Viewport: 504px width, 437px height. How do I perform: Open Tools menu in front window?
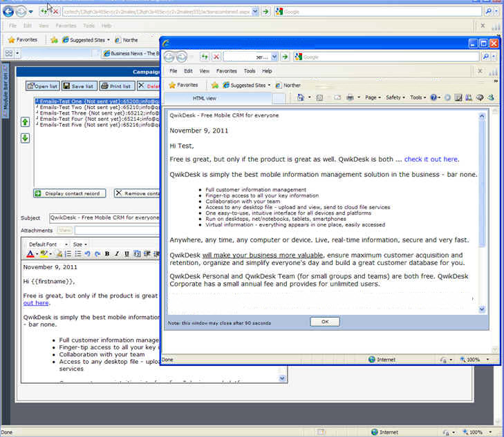(x=250, y=71)
